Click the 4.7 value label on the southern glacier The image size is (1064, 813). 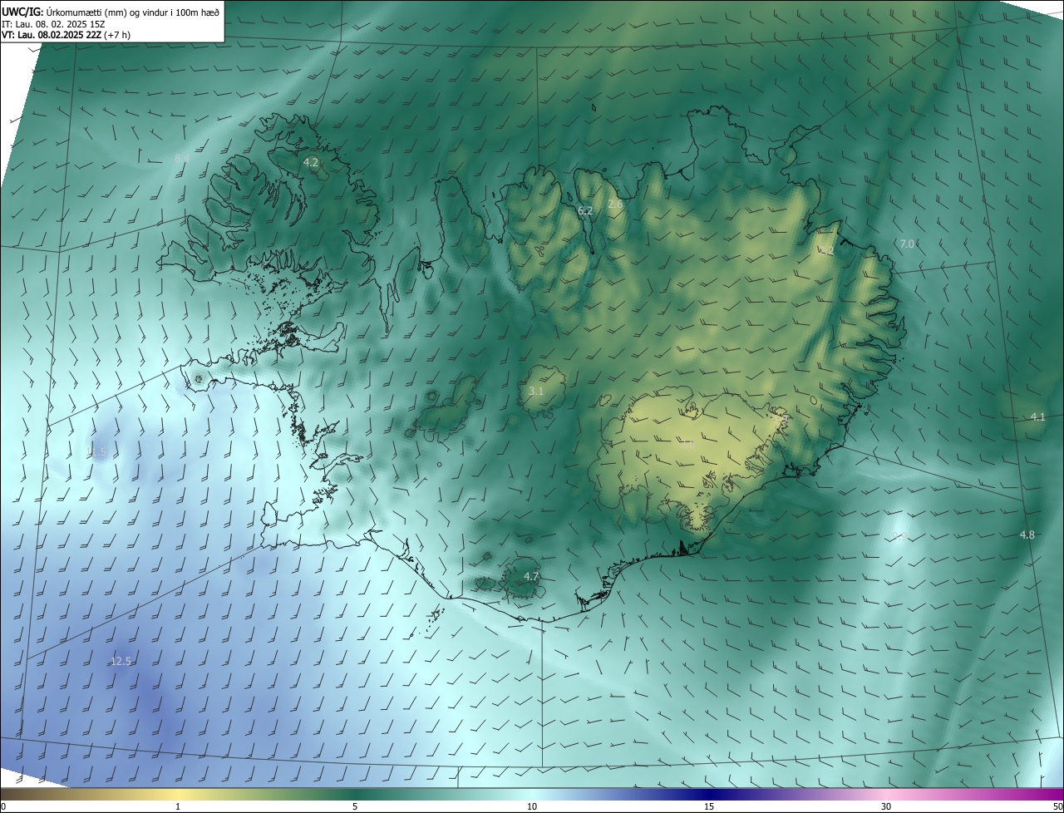coord(532,576)
